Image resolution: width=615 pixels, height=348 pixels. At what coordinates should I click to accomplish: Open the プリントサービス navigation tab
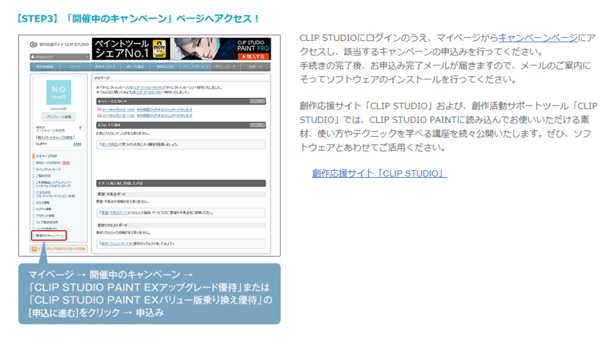195,67
